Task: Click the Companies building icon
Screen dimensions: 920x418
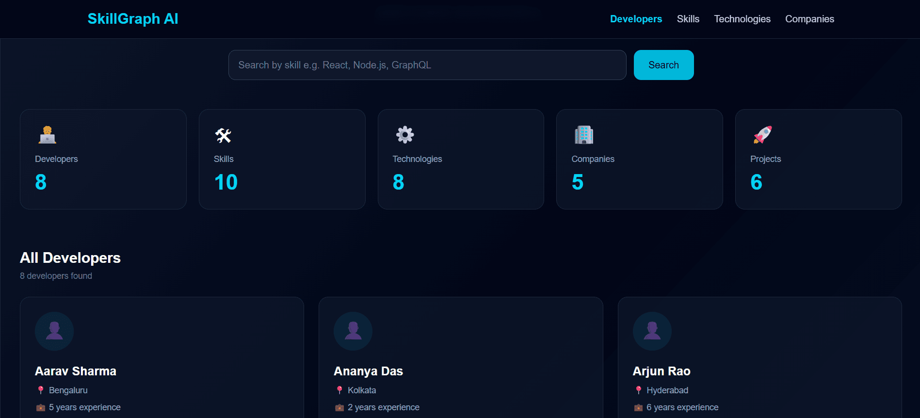Action: [584, 135]
